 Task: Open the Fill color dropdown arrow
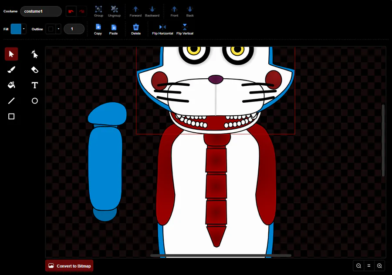tap(24, 29)
